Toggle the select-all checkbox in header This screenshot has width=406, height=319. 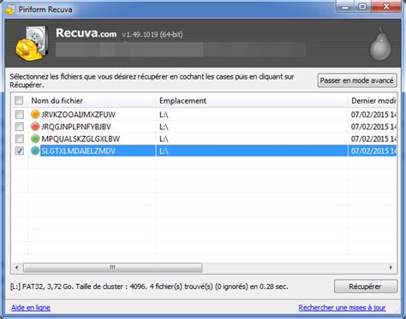click(19, 100)
